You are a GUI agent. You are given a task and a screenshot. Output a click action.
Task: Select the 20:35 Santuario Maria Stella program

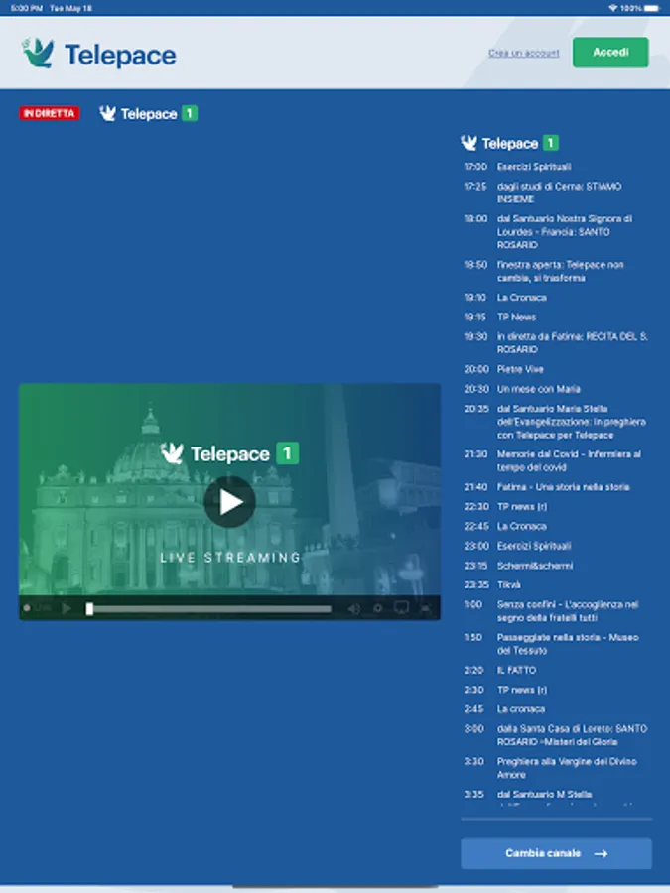tap(556, 422)
